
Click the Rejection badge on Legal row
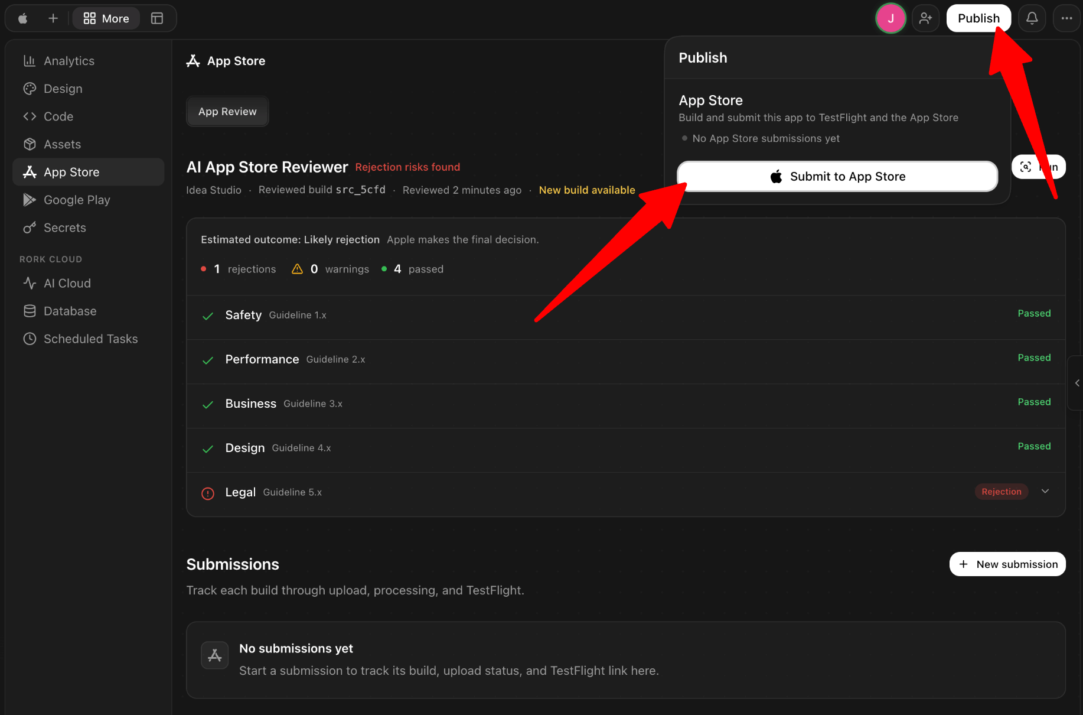[x=1002, y=492]
